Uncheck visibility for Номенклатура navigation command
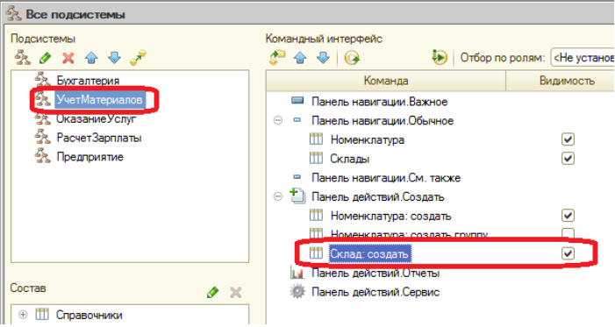 (568, 139)
